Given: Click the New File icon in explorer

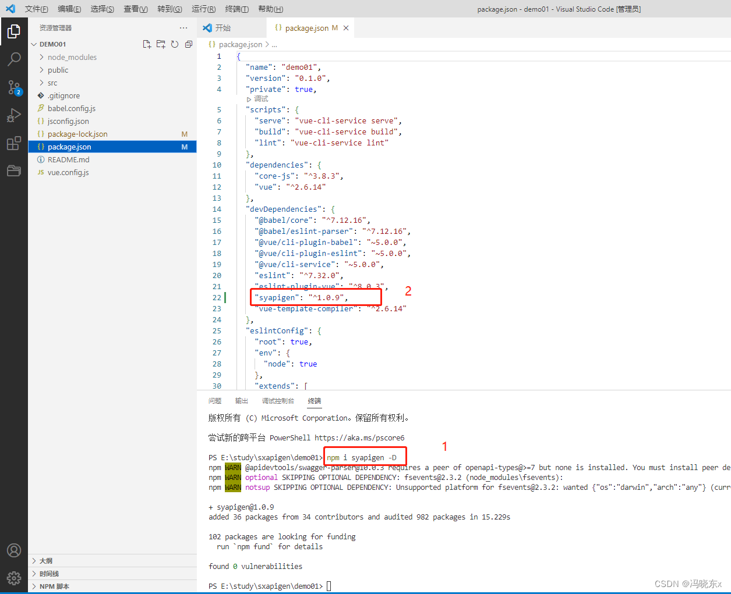Looking at the screenshot, I should coord(147,44).
